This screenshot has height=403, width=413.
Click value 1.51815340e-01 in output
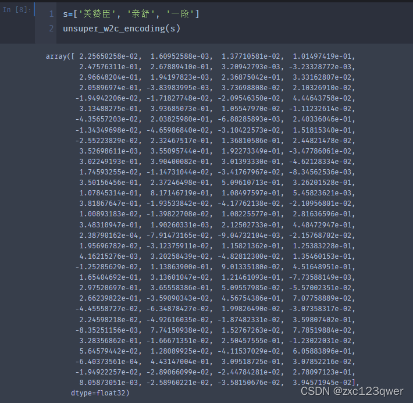(x=322, y=130)
